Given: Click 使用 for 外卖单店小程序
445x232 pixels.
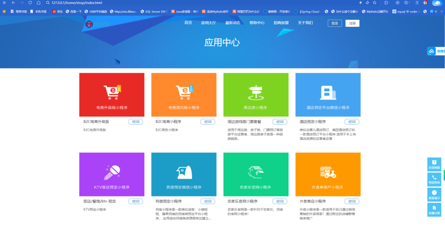Looking at the screenshot, I should (x=352, y=201).
